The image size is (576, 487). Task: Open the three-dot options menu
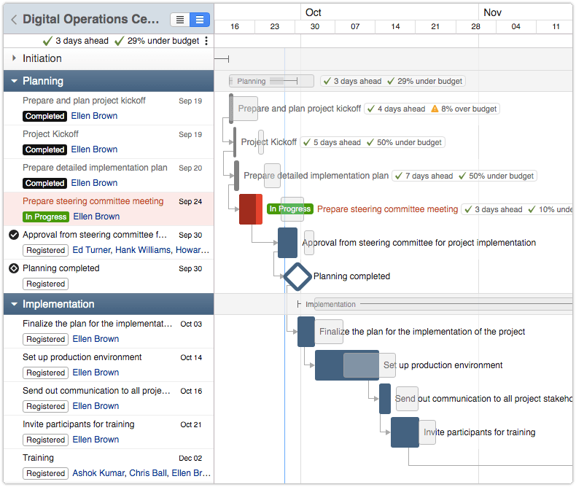tap(206, 41)
